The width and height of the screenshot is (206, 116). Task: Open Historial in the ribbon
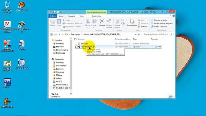tap(143, 27)
